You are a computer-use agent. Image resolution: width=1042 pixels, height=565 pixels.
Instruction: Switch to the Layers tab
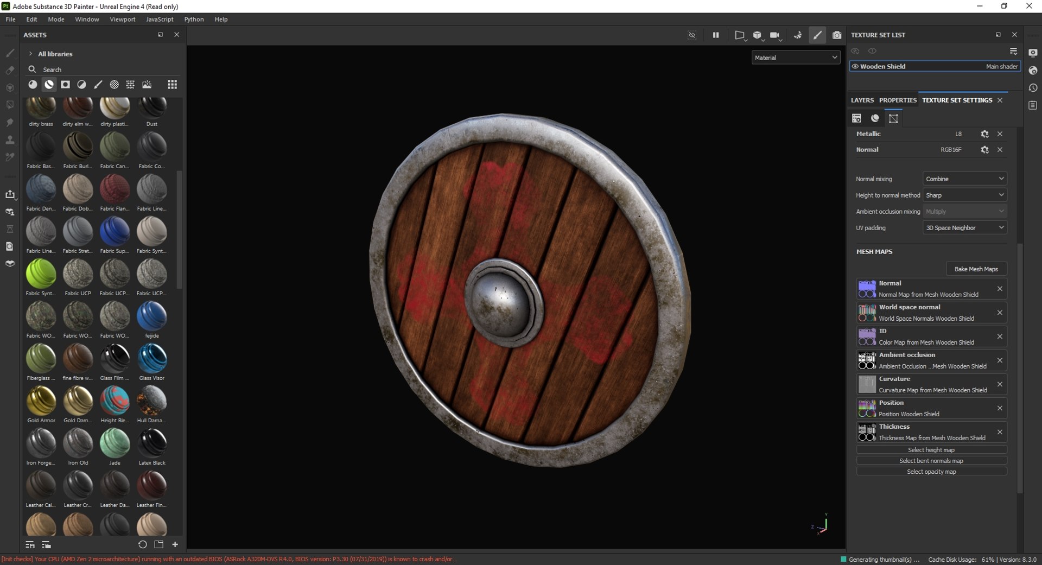(862, 100)
